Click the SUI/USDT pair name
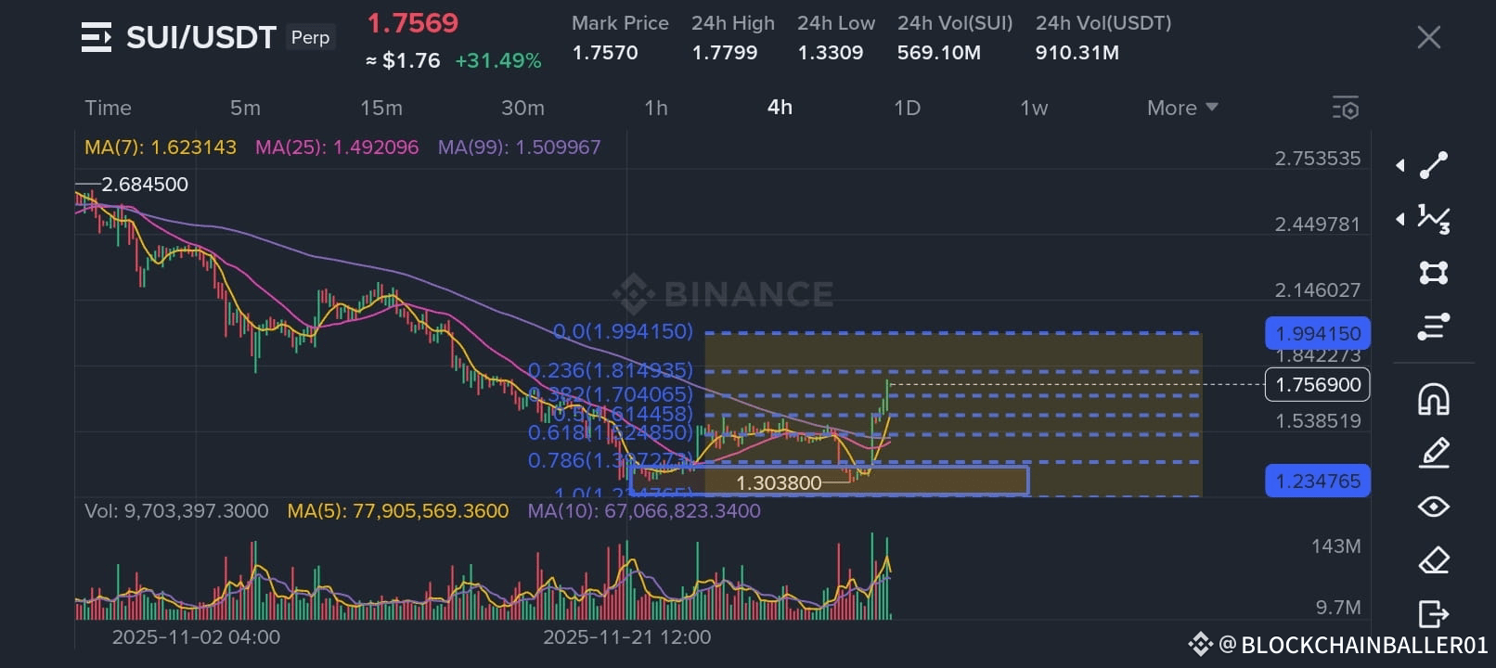Viewport: 1496px width, 668px height. (x=201, y=37)
